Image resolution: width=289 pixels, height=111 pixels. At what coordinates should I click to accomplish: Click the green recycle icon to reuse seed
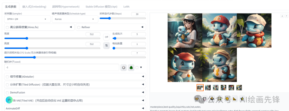pyautogui.click(x=131, y=68)
